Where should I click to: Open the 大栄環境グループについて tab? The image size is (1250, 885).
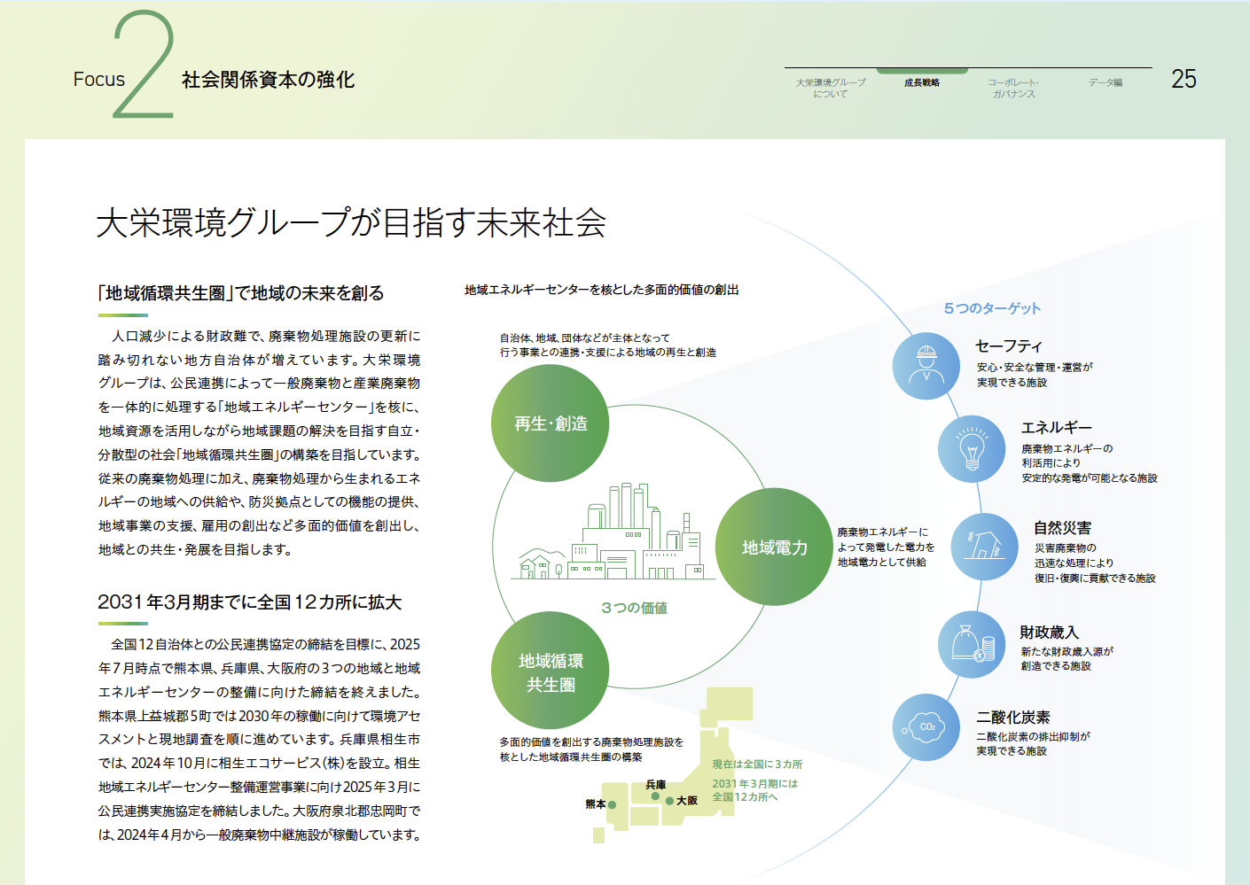[x=831, y=88]
